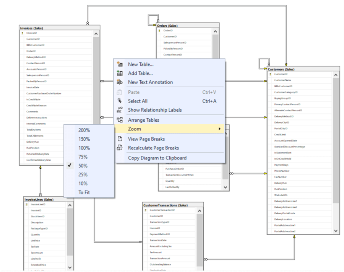Enable the 25% zoom level
This screenshot has height=272, width=344.
click(x=85, y=174)
